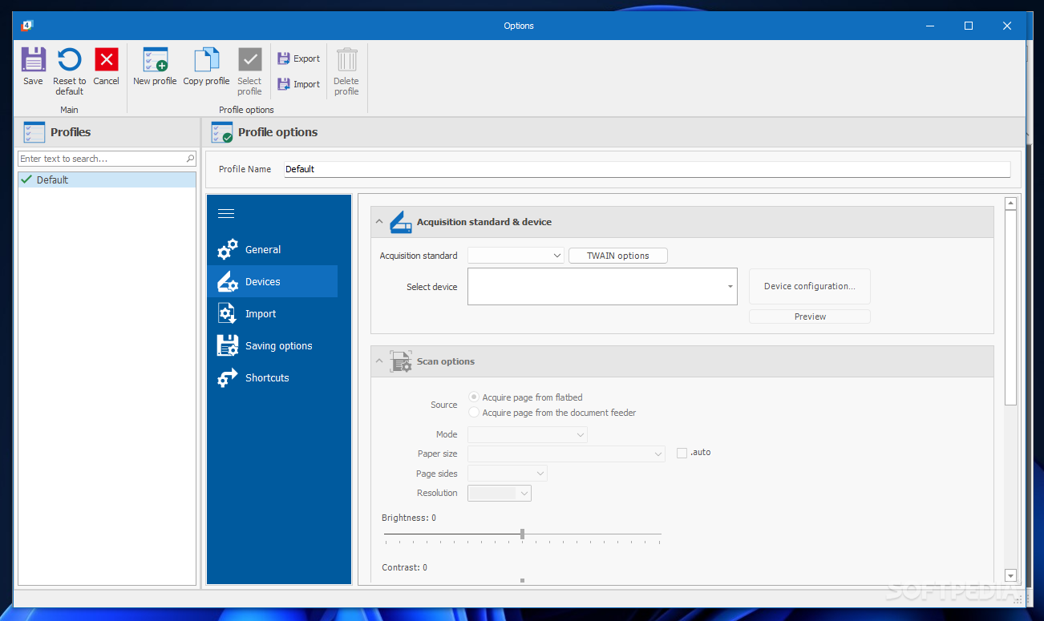This screenshot has height=621, width=1044.
Task: Open the Shortcuts settings section
Action: pos(272,377)
